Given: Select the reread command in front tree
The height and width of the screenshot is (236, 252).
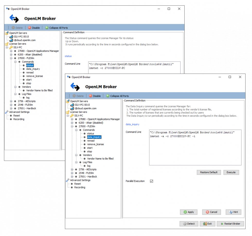Looking at the screenshot, I should pyautogui.click(x=91, y=141).
